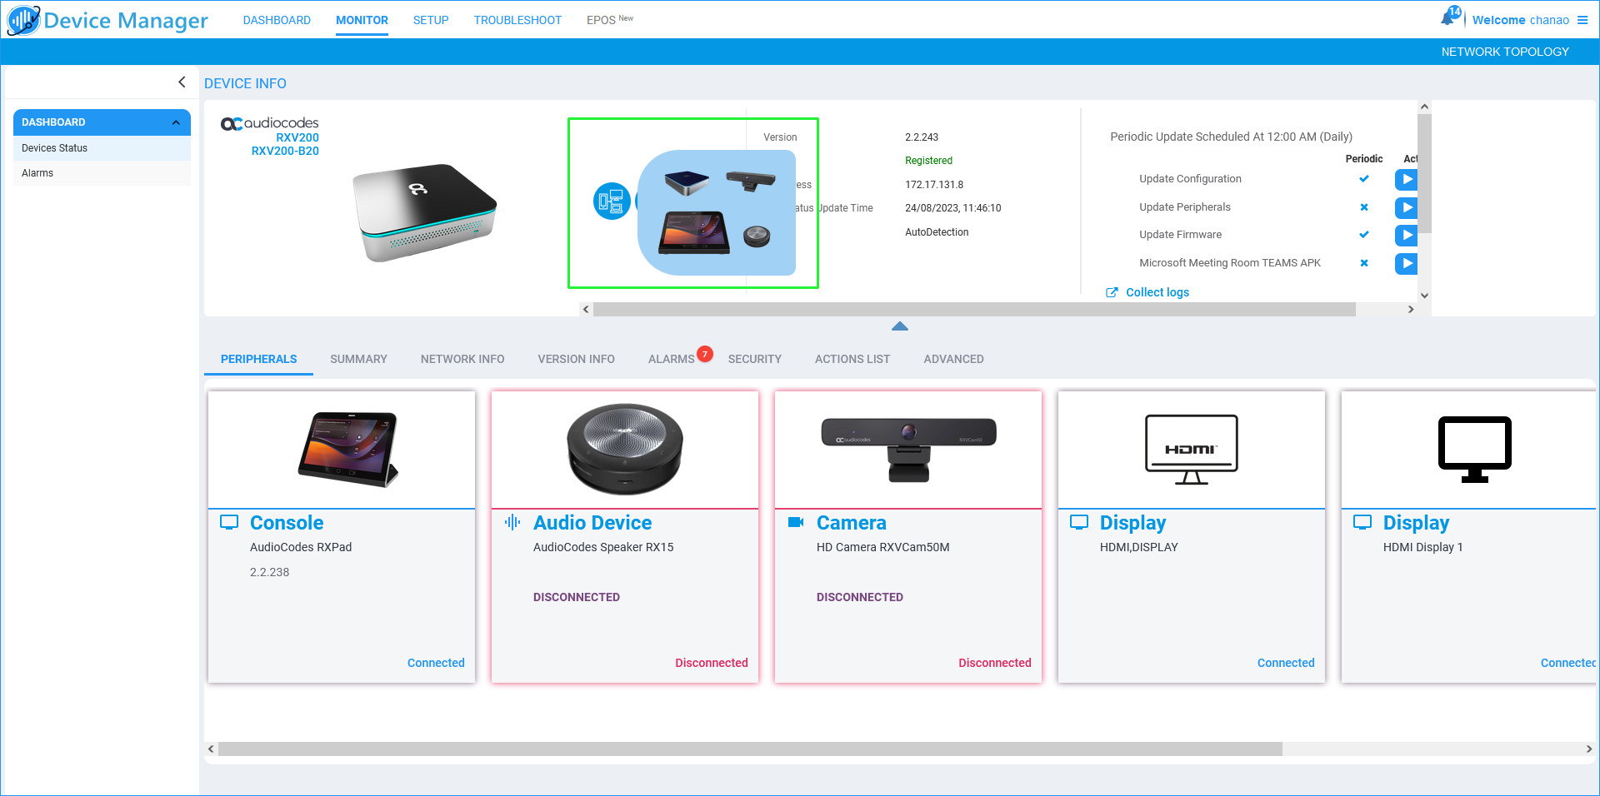Open NETWORK TOPOLOGY link
1600x796 pixels.
pos(1505,52)
